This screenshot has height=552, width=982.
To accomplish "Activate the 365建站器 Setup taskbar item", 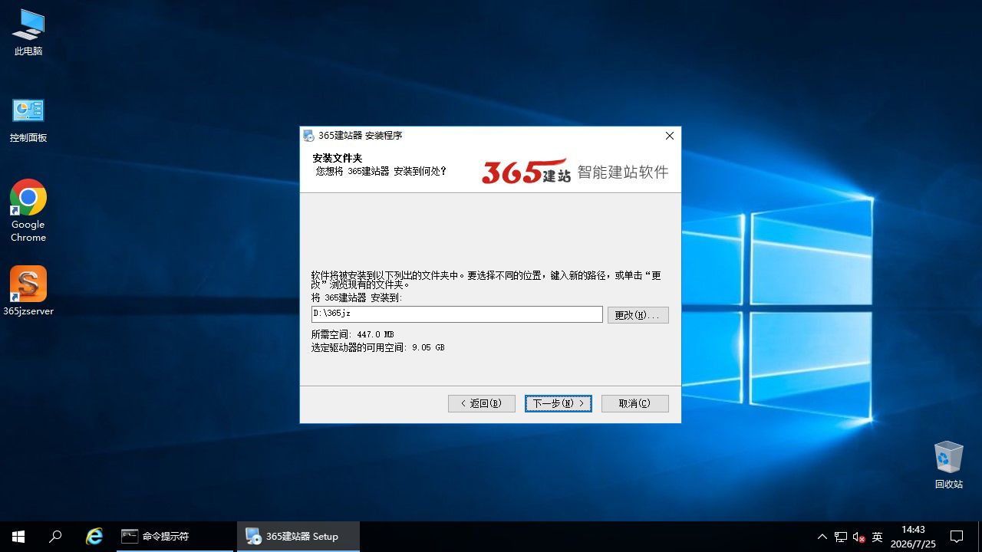I will (x=298, y=537).
